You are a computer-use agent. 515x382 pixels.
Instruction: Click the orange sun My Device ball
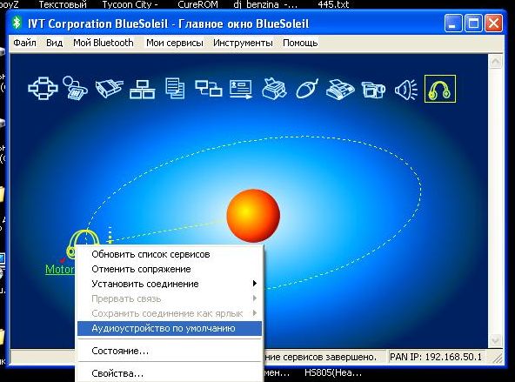[253, 216]
